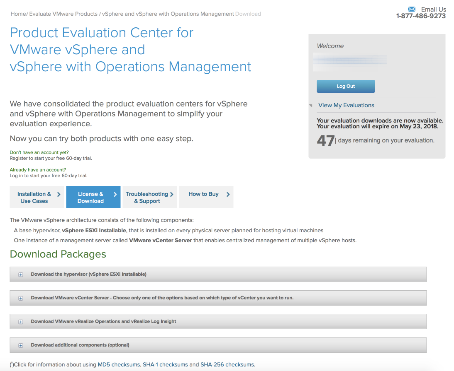
Task: Click the Email Us text link
Action: pyautogui.click(x=433, y=9)
